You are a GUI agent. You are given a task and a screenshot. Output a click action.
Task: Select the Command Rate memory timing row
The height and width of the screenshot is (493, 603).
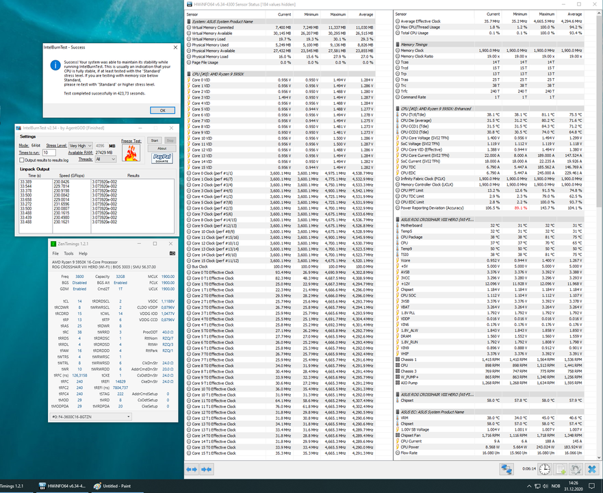(x=489, y=97)
